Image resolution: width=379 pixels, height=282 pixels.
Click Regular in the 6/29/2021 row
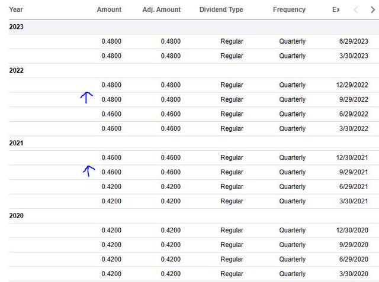pyautogui.click(x=232, y=187)
